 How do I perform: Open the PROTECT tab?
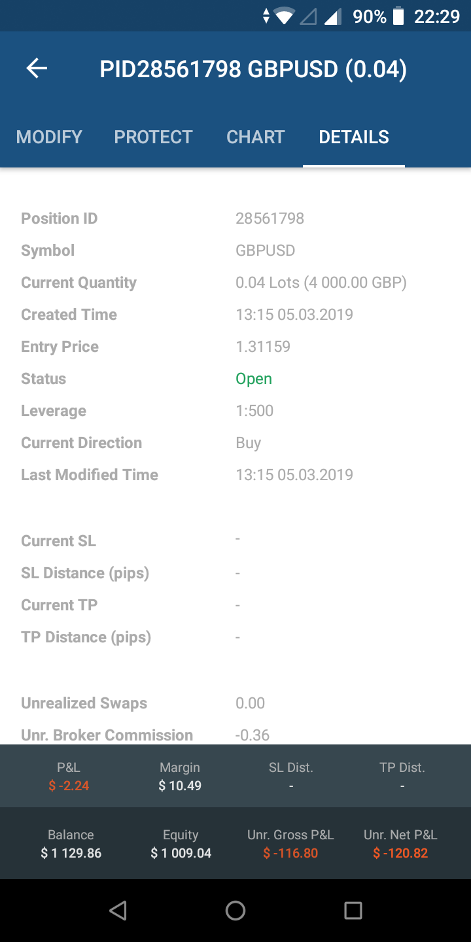pyautogui.click(x=153, y=137)
